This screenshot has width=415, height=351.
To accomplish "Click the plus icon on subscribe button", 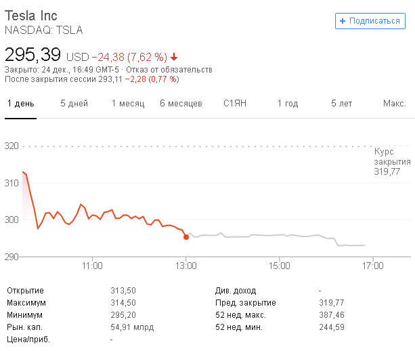I will point(343,21).
